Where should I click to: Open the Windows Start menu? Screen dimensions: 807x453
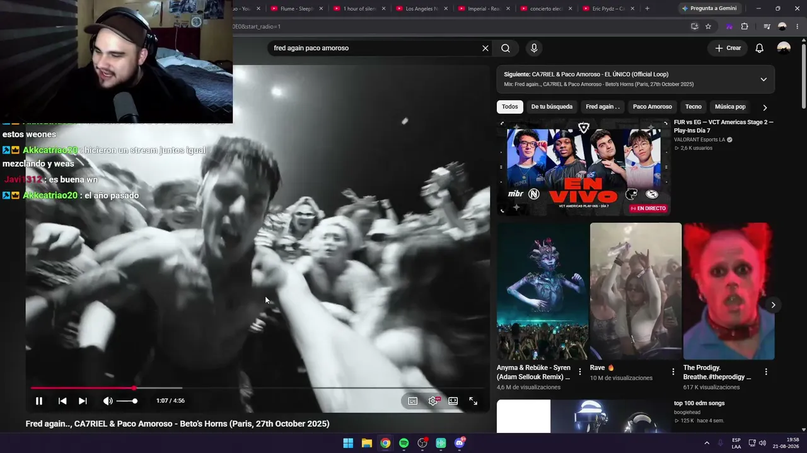(348, 443)
